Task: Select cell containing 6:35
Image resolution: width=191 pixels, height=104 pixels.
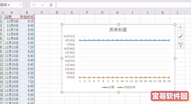Action: coord(27,99)
